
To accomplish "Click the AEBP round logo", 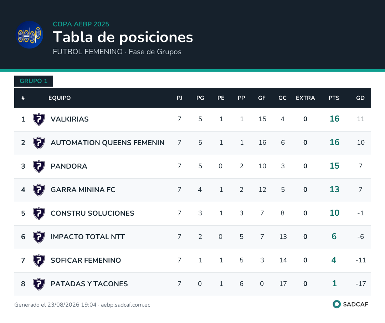I will coord(30,35).
